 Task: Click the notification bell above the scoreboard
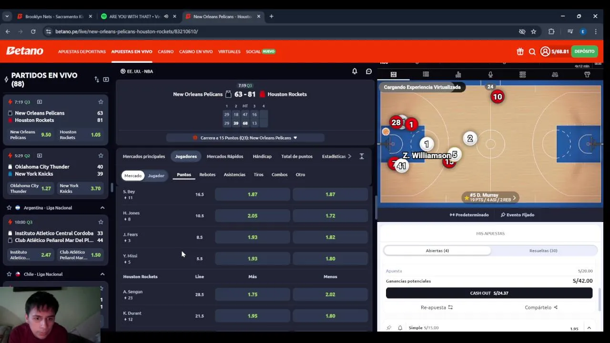[355, 71]
